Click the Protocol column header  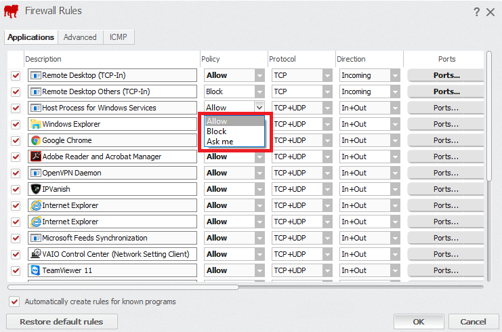coord(302,59)
